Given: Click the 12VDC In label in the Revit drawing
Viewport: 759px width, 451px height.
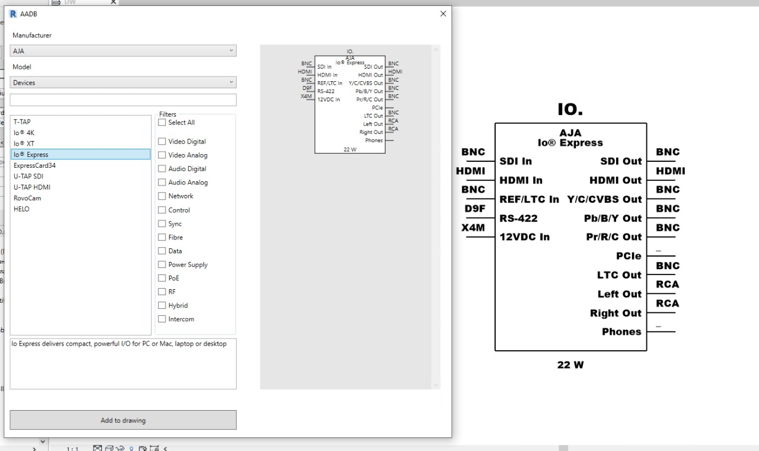Looking at the screenshot, I should click(x=525, y=237).
